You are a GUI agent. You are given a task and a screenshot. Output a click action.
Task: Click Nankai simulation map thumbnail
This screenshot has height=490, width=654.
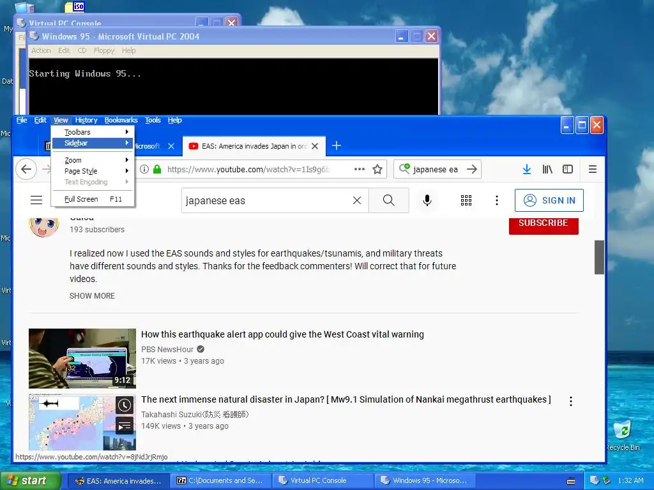[x=82, y=422]
